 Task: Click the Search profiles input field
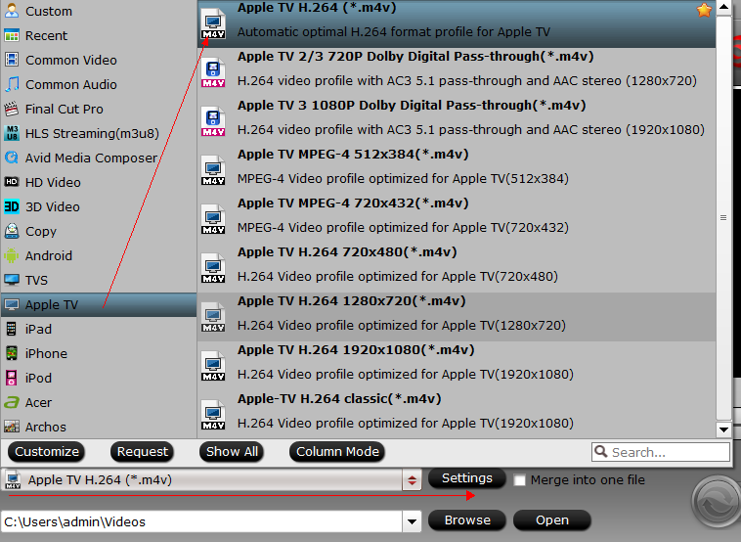(661, 452)
